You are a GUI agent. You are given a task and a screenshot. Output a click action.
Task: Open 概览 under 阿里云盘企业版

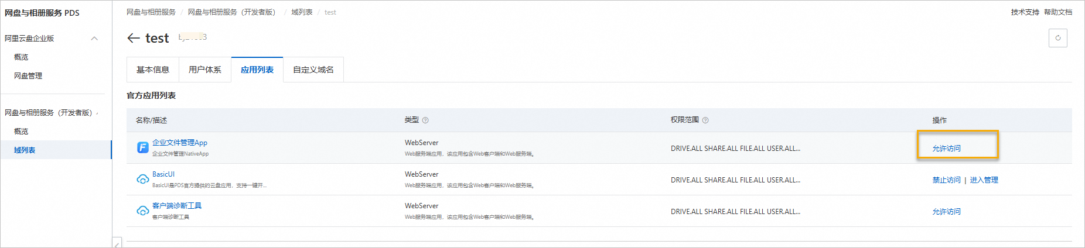[x=21, y=57]
